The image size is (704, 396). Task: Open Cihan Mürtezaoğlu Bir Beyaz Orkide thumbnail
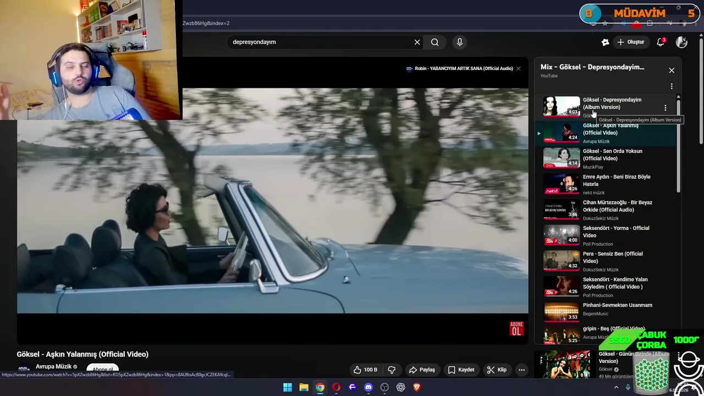pyautogui.click(x=561, y=210)
